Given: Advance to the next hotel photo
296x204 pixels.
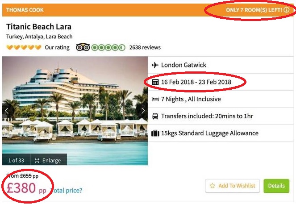Looking at the screenshot, I should click(143, 111).
